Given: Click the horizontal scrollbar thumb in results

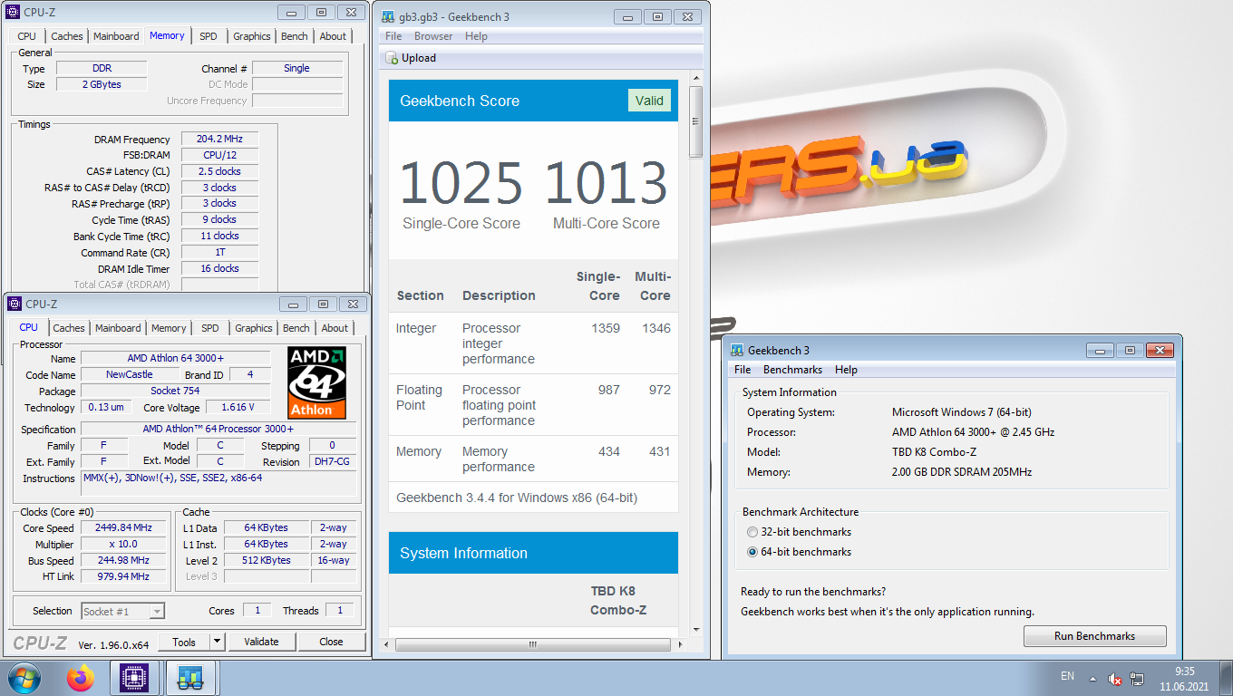Looking at the screenshot, I should pyautogui.click(x=533, y=645).
